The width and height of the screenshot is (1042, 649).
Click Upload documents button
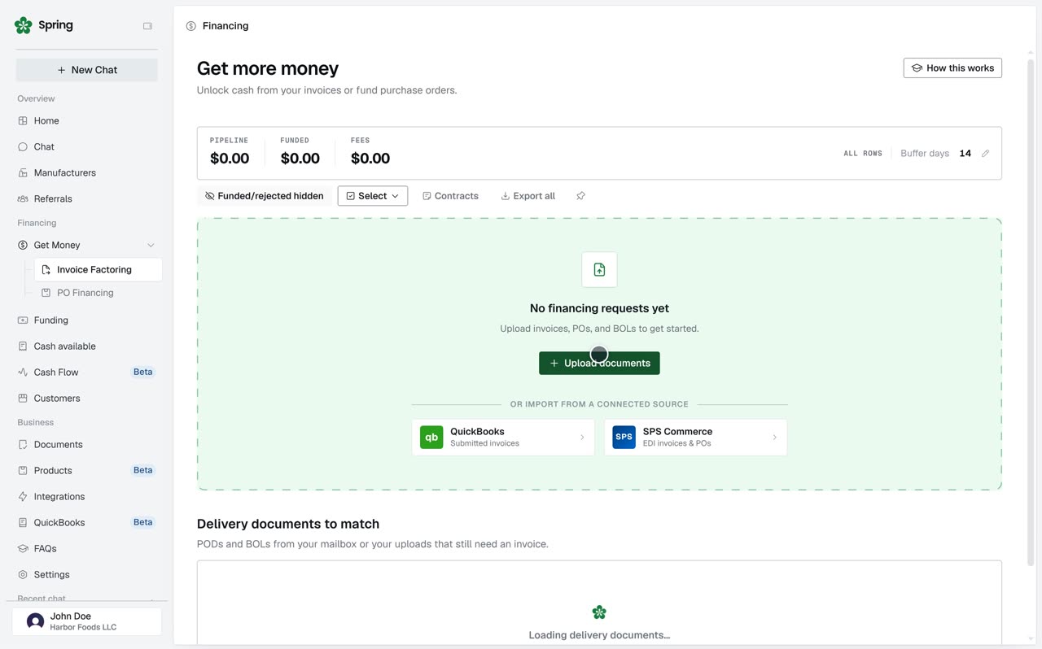(599, 363)
